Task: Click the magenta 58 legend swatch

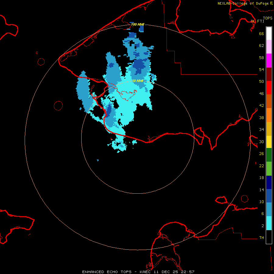Action: [x=269, y=61]
